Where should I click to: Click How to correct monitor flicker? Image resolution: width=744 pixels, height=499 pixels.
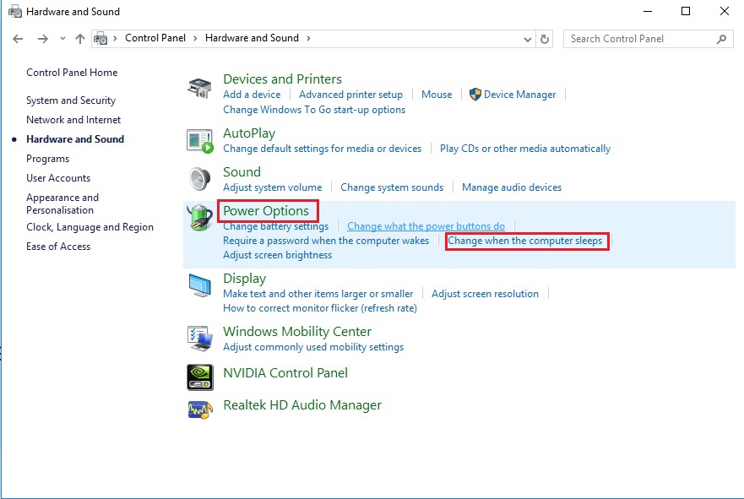click(320, 308)
